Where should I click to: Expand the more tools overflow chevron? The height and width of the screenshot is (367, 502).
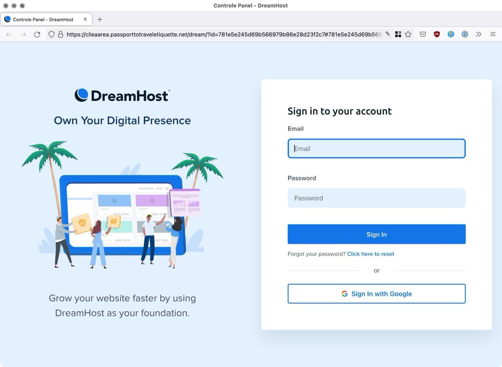(479, 34)
